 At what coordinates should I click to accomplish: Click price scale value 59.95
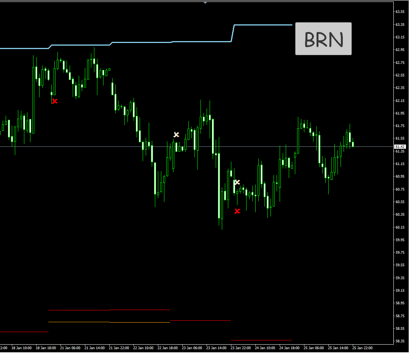click(x=400, y=240)
